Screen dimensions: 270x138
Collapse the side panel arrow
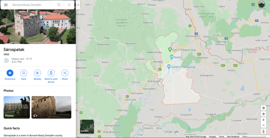[78, 5]
